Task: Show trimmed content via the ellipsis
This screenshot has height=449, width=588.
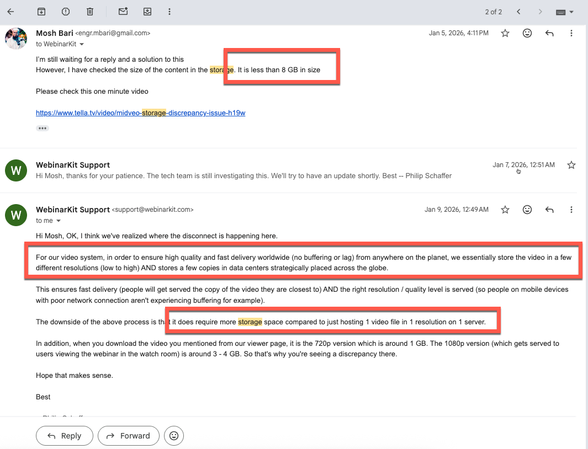Action: 43,128
